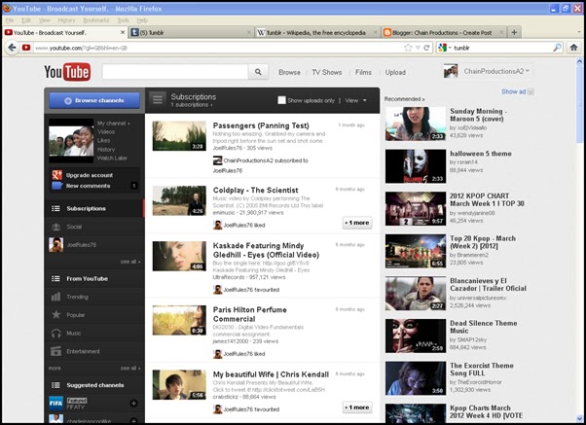Open the View dropdown

(355, 100)
